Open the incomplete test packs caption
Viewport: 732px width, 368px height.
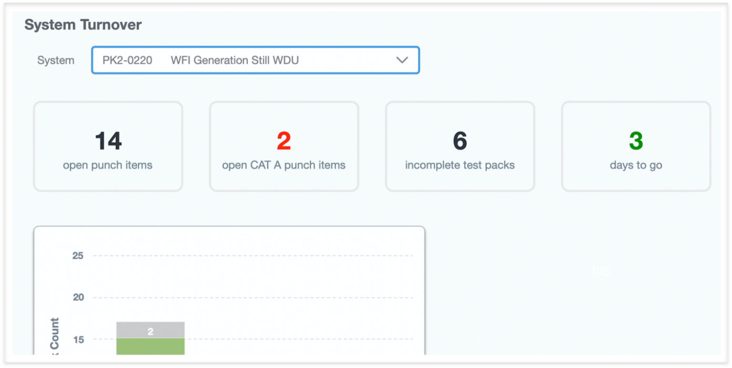[460, 165]
